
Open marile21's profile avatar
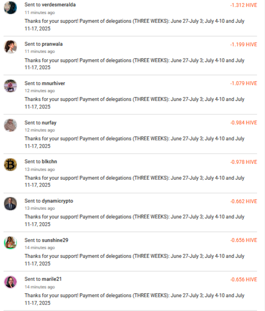pos(10,282)
